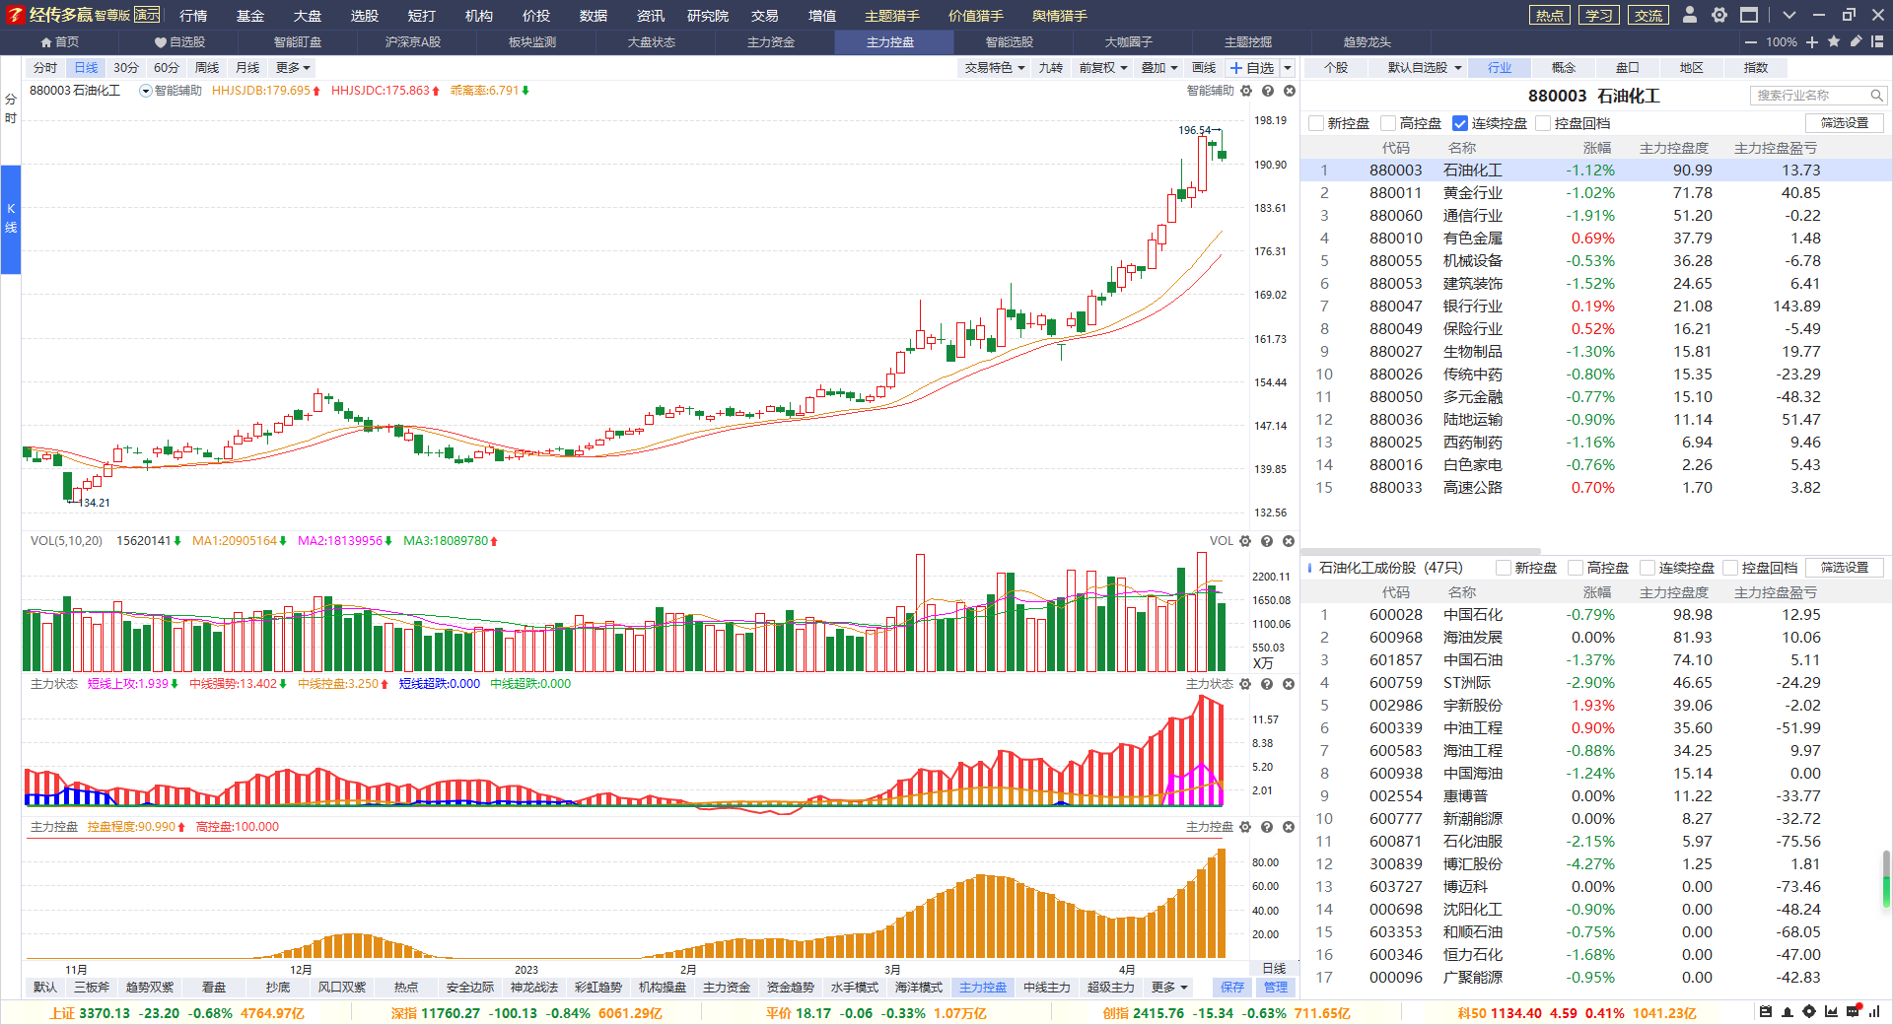Uncheck 连续控盘 checkbox in industry filter
This screenshot has width=1893, height=1025.
point(1460,123)
